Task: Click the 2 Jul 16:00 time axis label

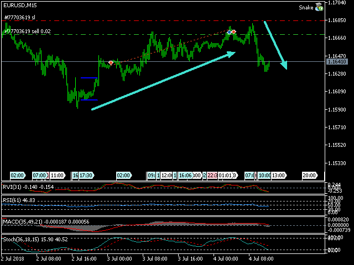Action: coord(84,259)
